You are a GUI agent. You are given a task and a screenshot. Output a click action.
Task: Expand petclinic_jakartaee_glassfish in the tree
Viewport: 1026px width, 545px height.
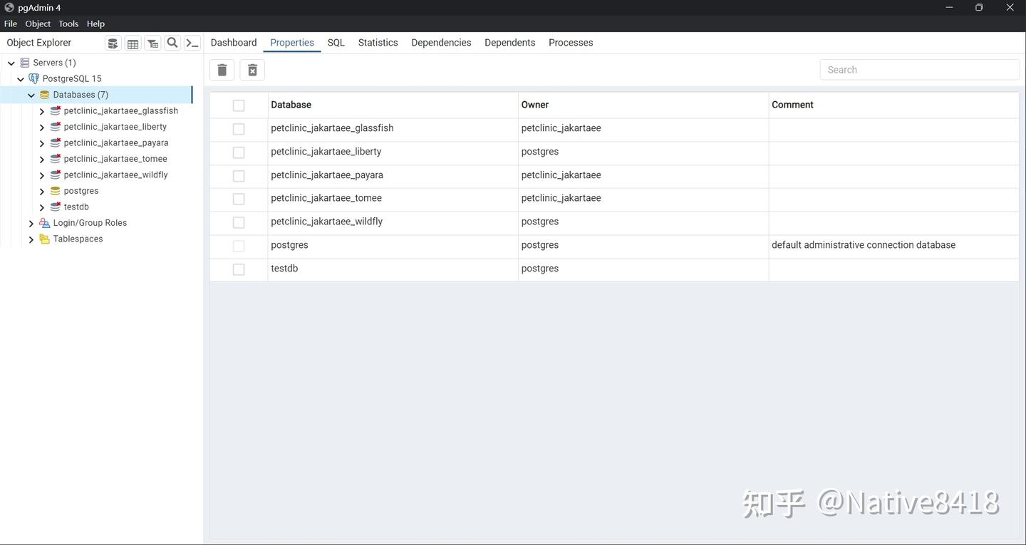pos(42,111)
